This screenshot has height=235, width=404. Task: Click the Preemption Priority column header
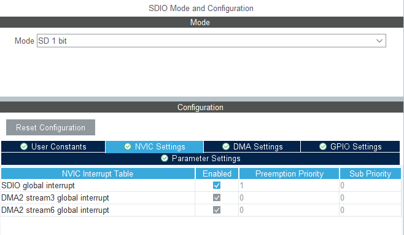tap(289, 174)
